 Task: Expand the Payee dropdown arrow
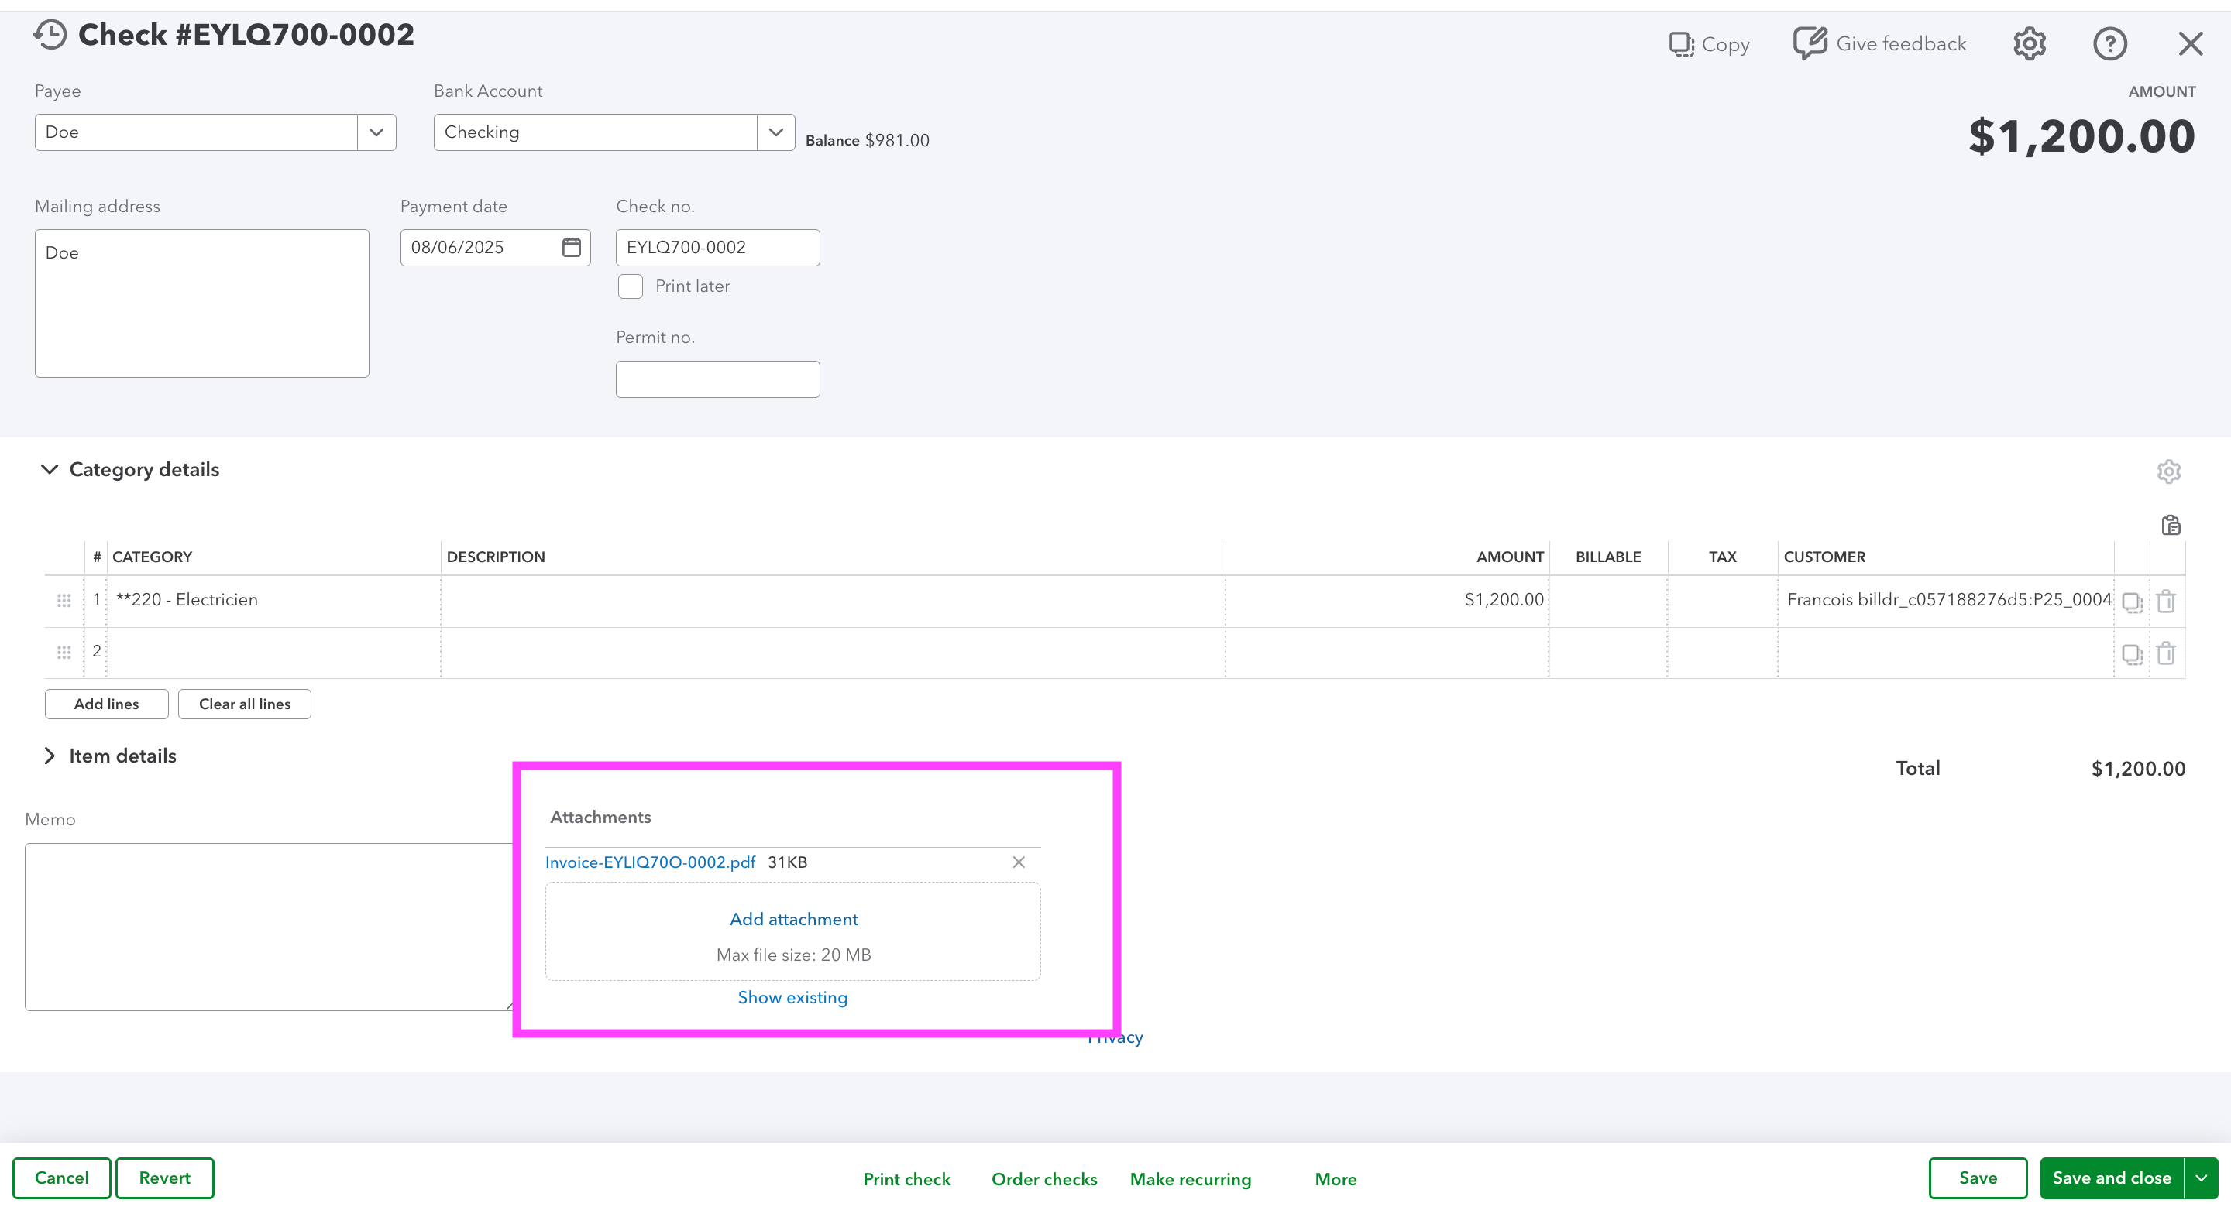pyautogui.click(x=376, y=132)
